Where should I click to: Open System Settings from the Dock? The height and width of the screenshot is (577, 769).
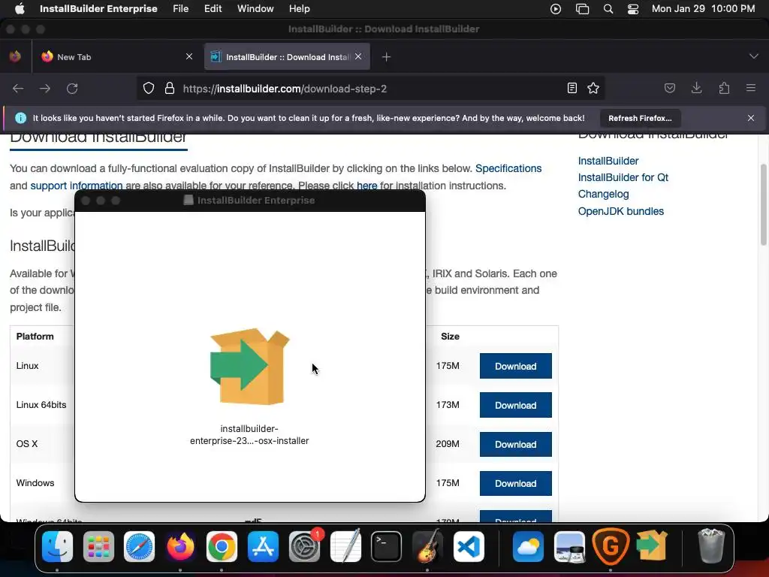pyautogui.click(x=305, y=547)
